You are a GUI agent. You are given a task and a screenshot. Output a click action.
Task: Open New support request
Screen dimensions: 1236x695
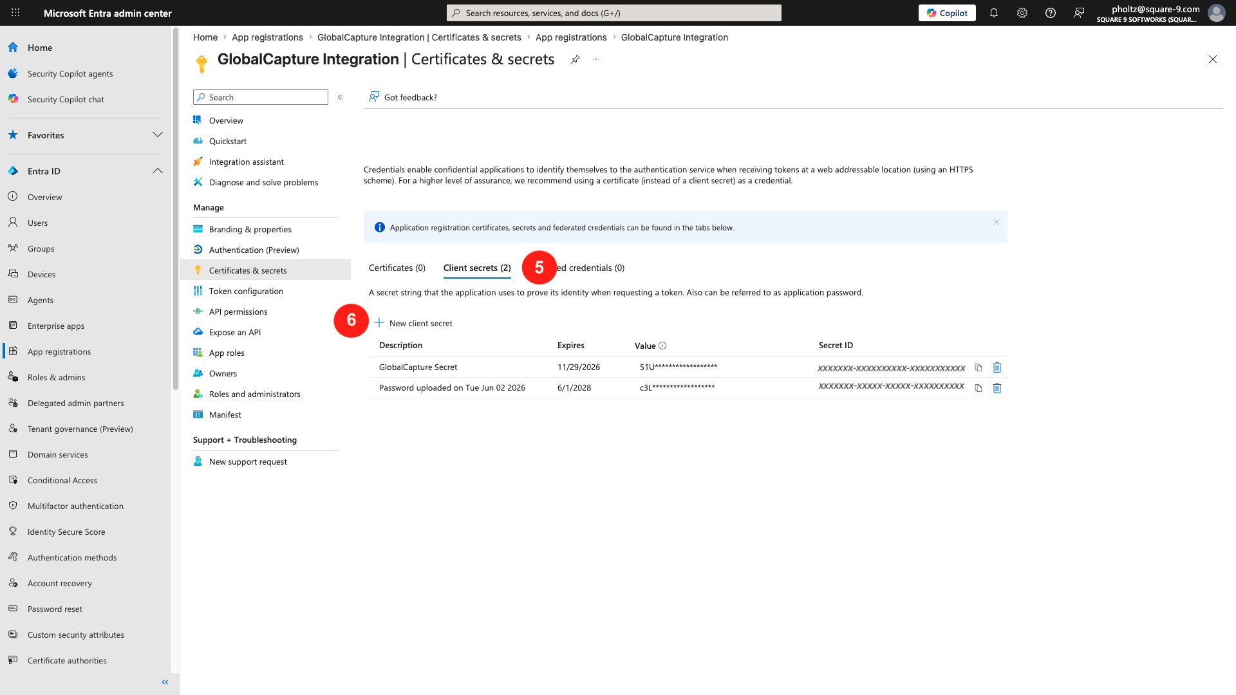[248, 461]
